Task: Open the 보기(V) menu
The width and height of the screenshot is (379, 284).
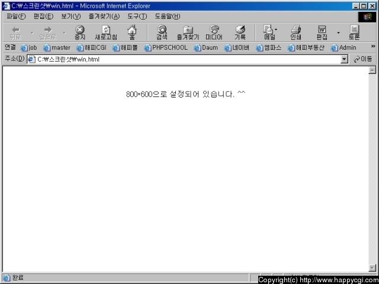Action: (x=71, y=17)
